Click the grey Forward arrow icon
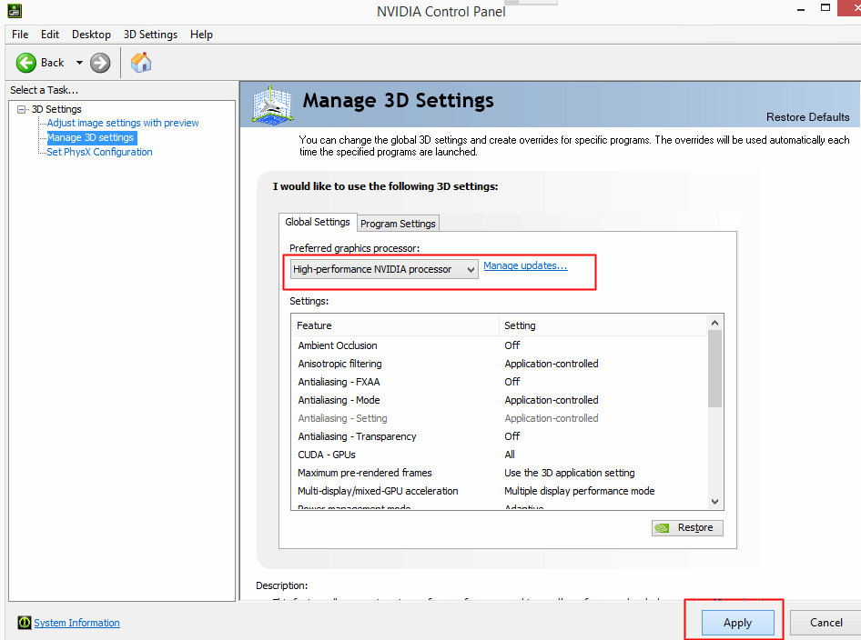861x640 pixels. [x=100, y=63]
